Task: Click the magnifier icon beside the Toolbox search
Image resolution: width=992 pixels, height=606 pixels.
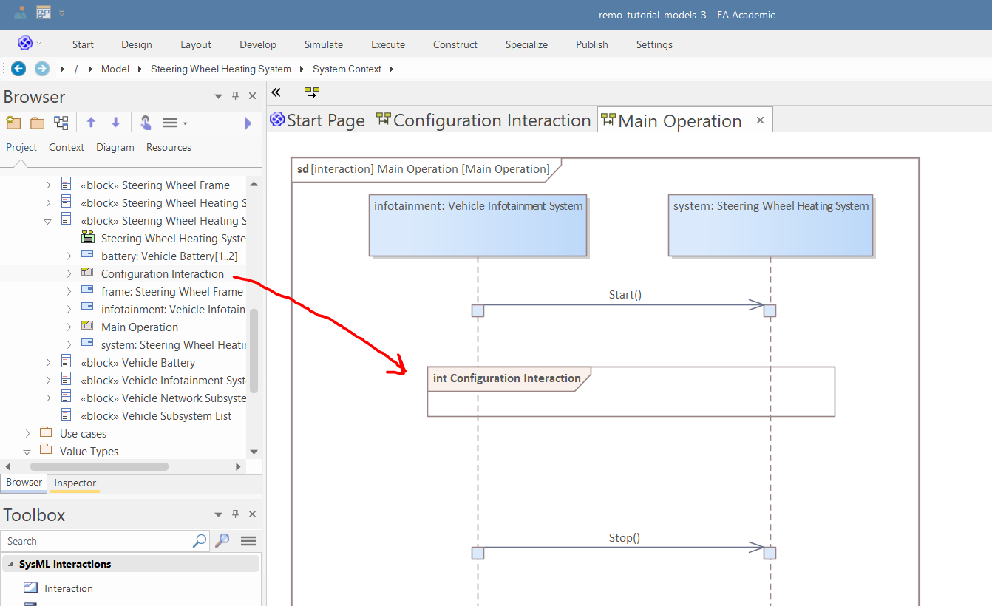Action: point(222,541)
